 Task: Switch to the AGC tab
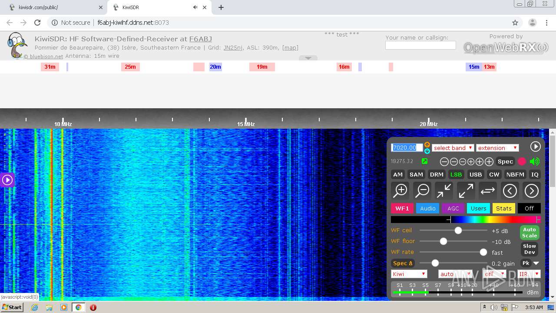coord(453,208)
